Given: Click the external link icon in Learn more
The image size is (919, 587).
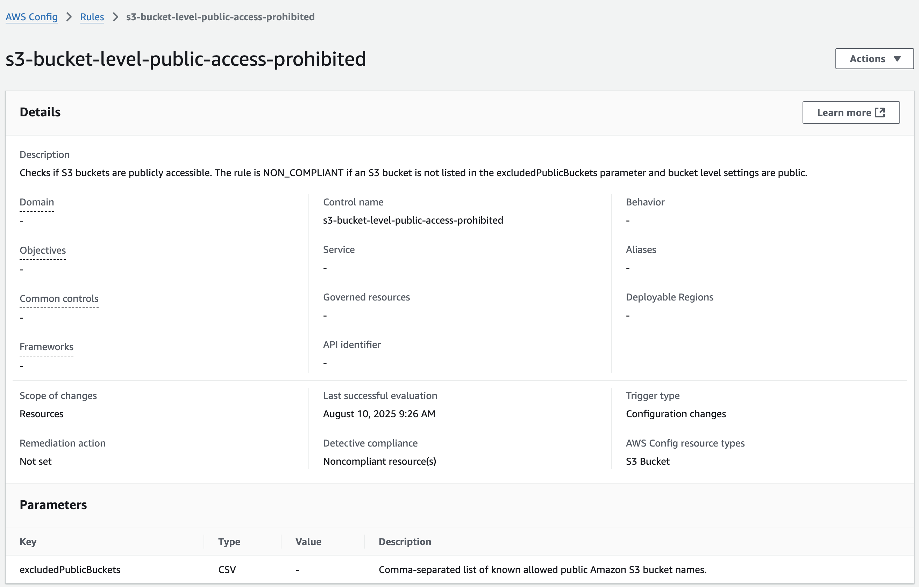Looking at the screenshot, I should pos(880,113).
